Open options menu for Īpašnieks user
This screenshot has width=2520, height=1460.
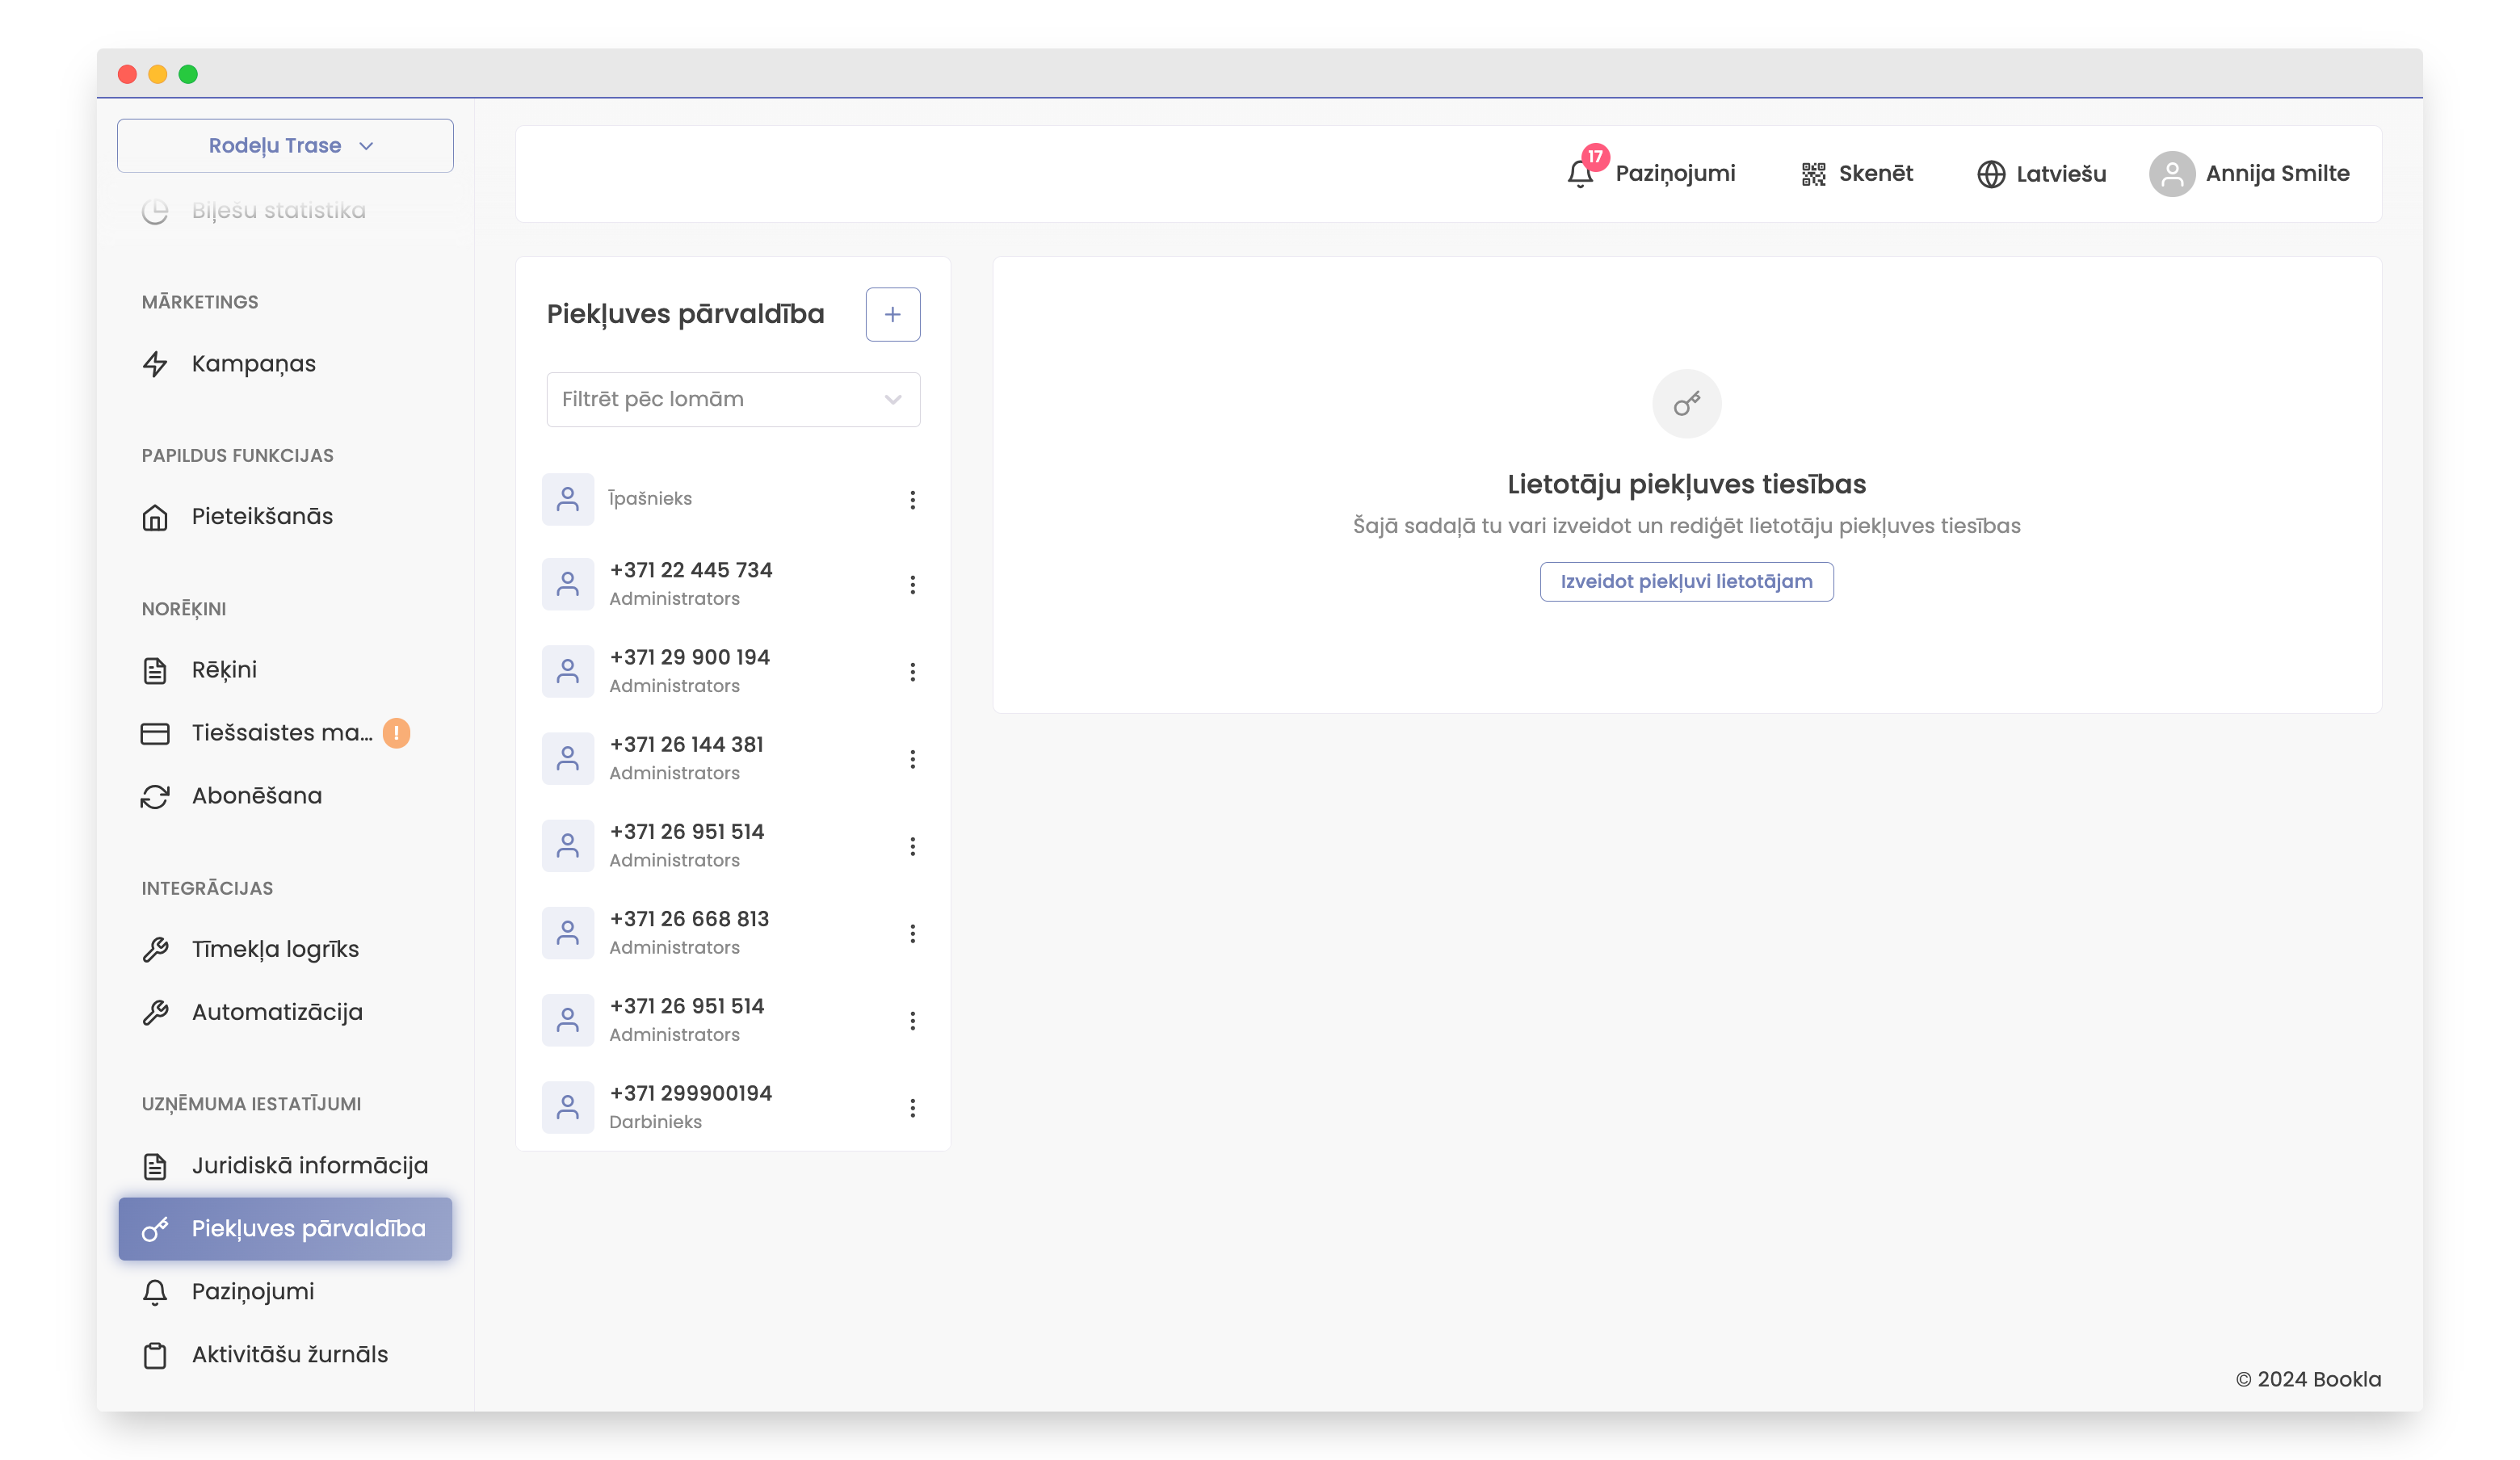click(912, 499)
